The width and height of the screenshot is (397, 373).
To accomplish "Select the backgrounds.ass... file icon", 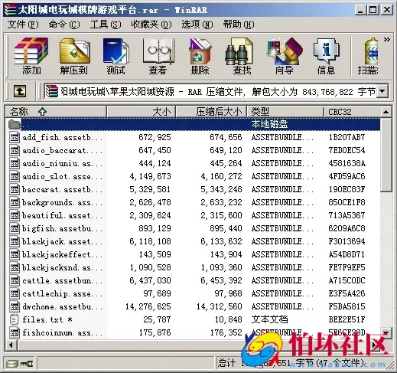I will pyautogui.click(x=15, y=202).
